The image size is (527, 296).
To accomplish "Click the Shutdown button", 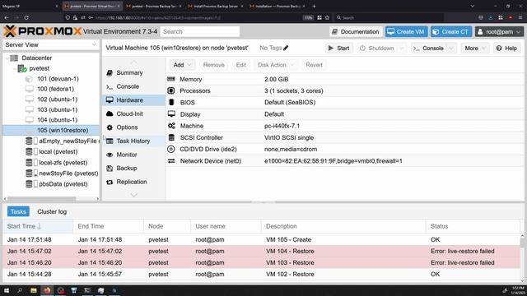I will (377, 49).
